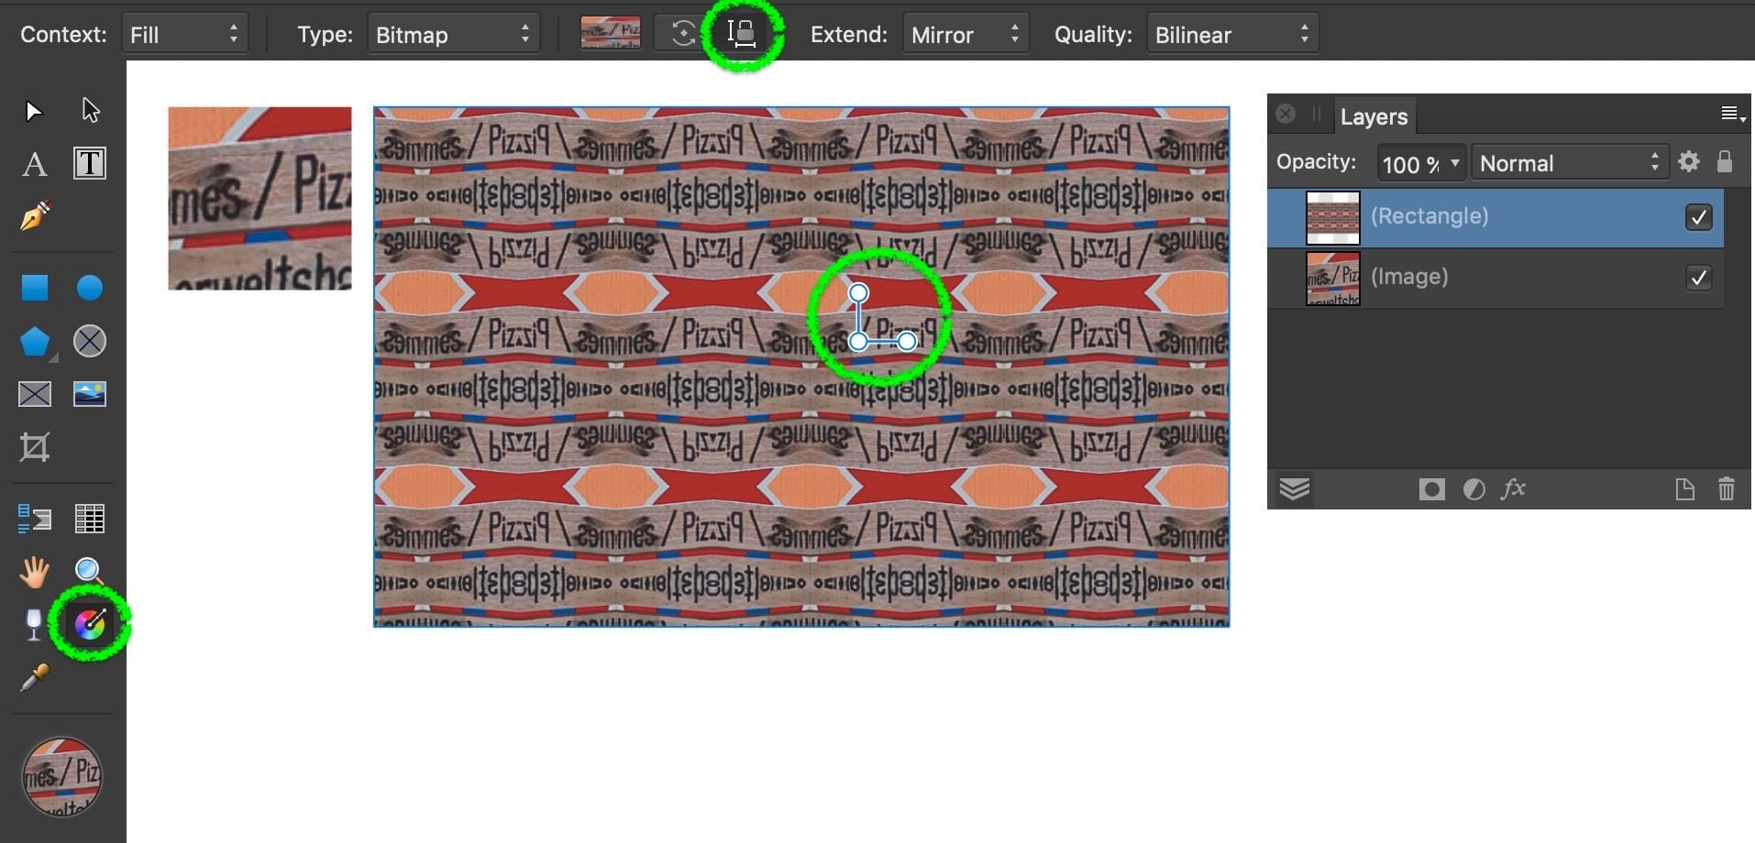The width and height of the screenshot is (1755, 843).
Task: Delete the selected layer trash icon
Action: point(1726,489)
